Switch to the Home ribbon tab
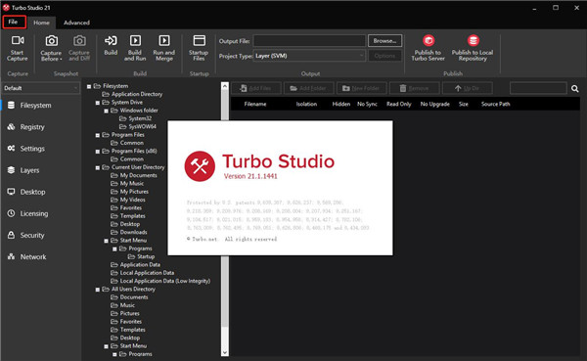 (41, 23)
